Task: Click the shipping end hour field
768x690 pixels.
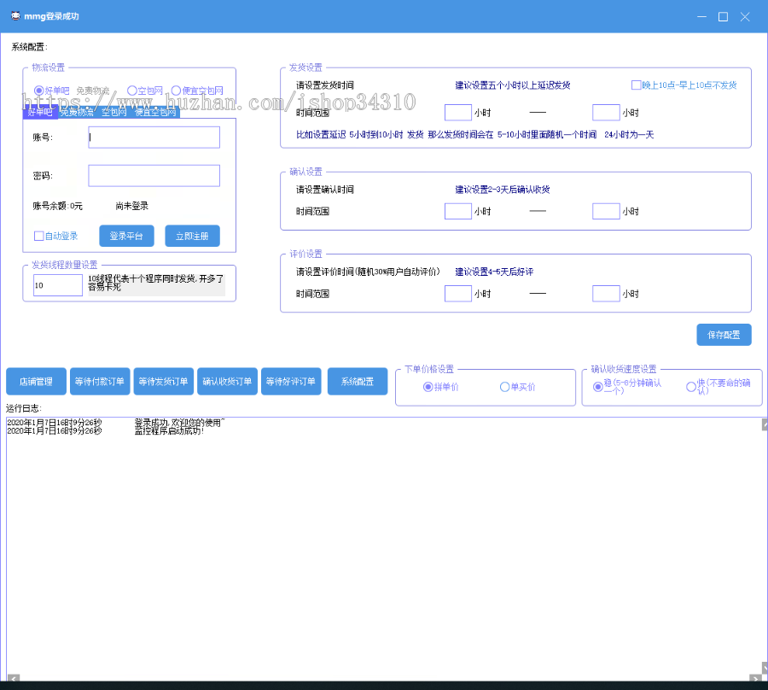Action: coord(606,113)
